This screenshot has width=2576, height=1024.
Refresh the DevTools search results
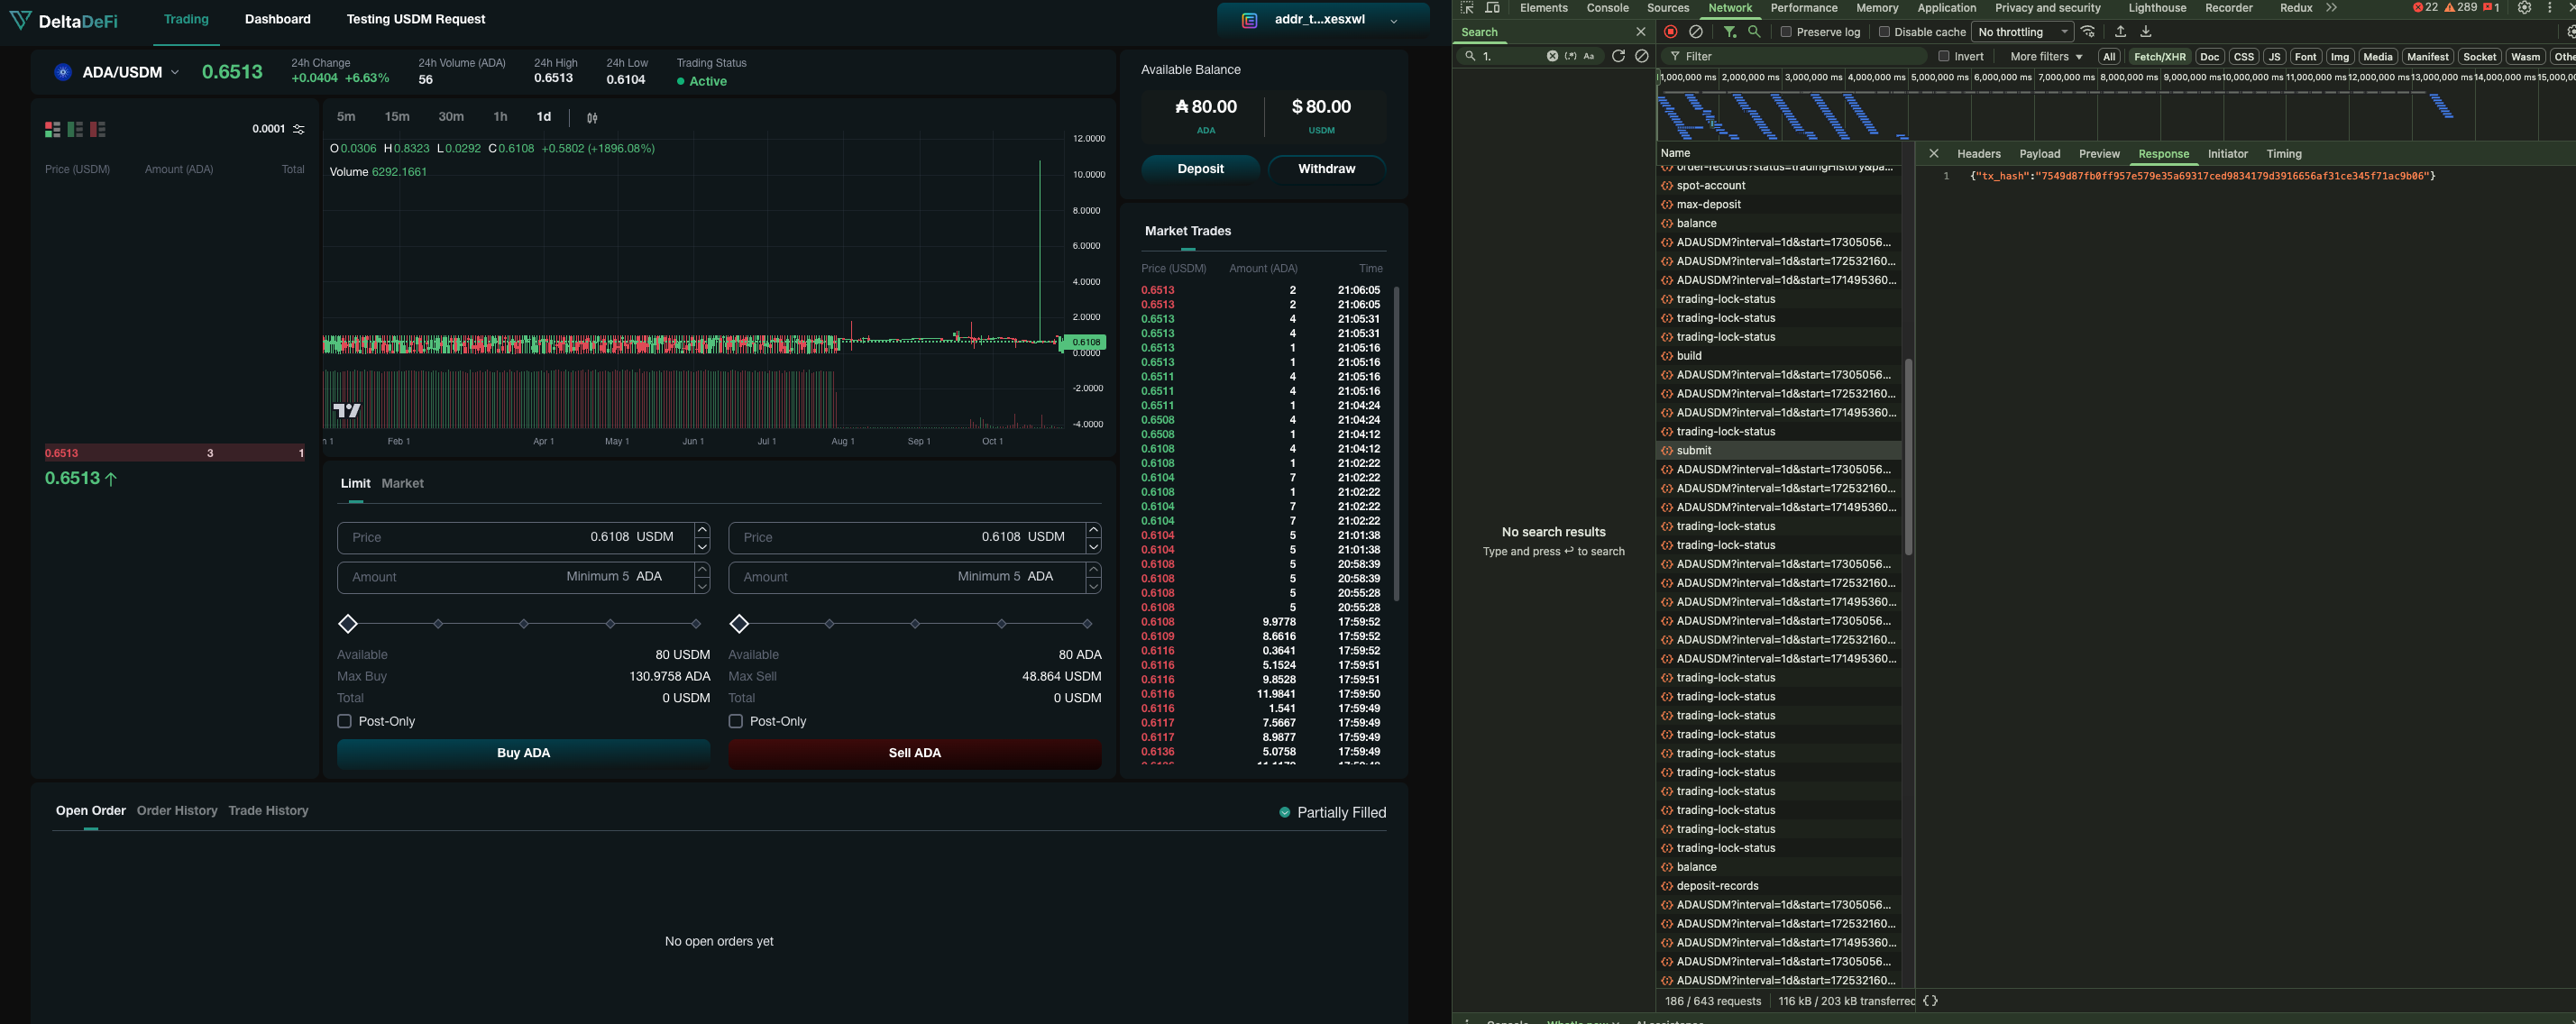(x=1618, y=56)
